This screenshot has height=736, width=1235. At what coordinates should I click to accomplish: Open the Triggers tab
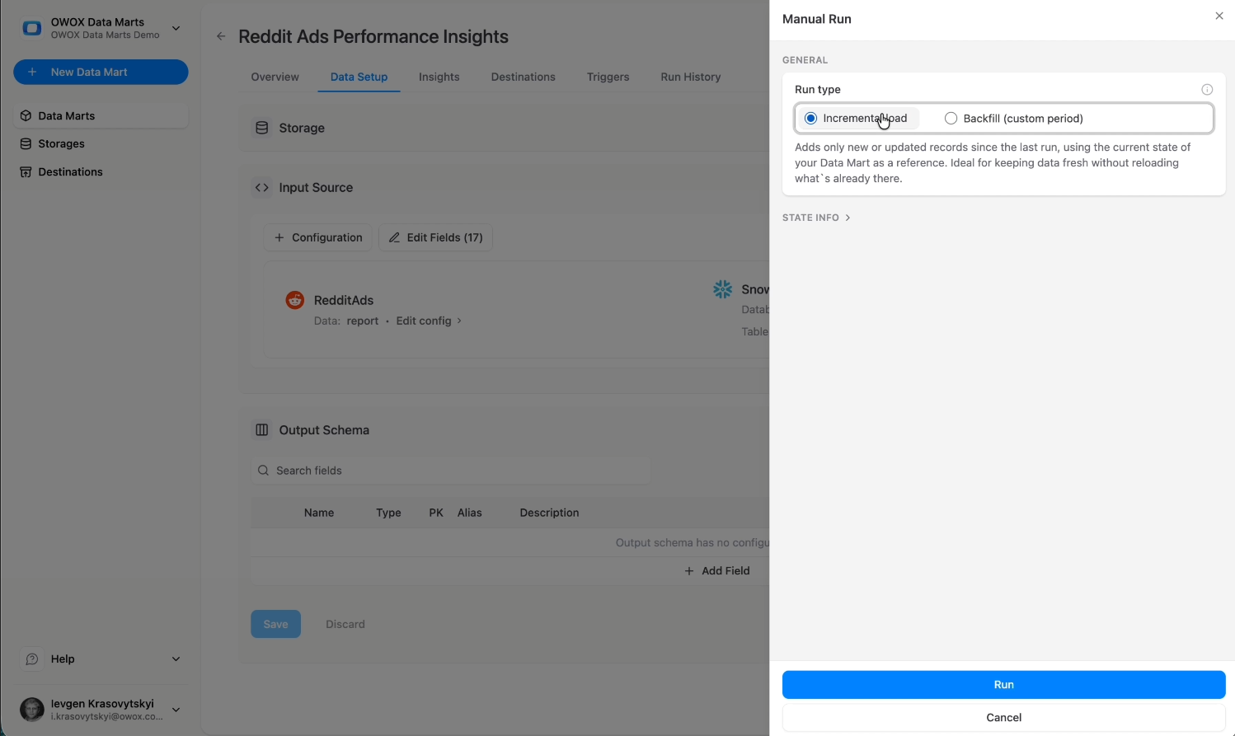[x=608, y=77]
